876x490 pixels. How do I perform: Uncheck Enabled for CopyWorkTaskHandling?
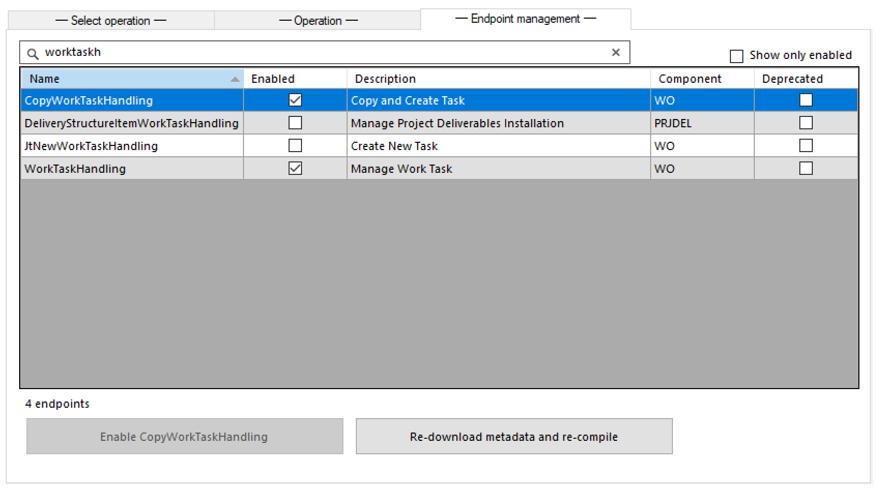coord(295,100)
